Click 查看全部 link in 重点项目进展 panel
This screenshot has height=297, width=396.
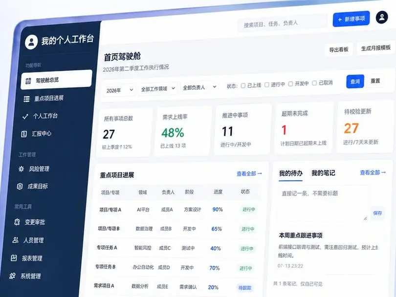(249, 173)
